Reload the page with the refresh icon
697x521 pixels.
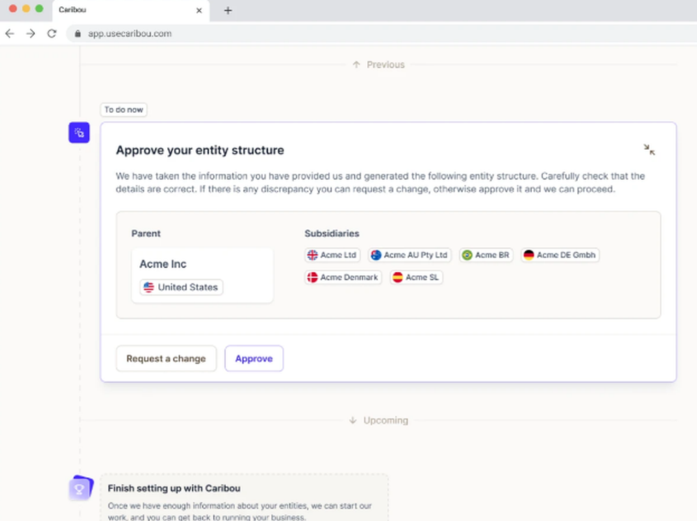coord(52,33)
